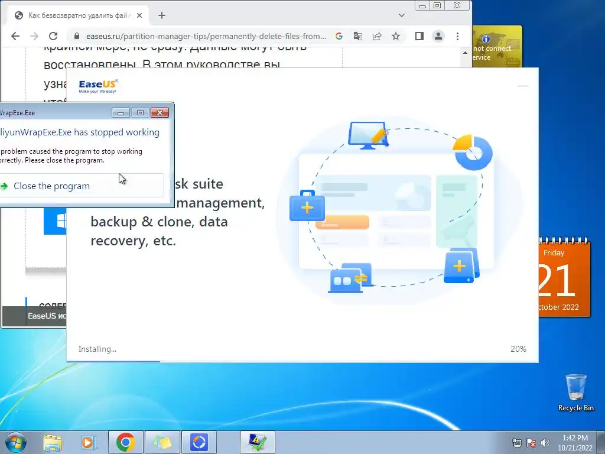Open Google icon in Chrome address bar

[x=339, y=36]
